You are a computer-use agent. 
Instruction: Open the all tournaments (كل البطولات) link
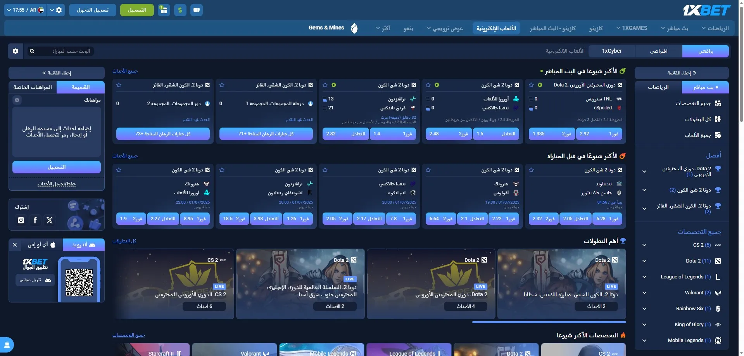click(124, 241)
